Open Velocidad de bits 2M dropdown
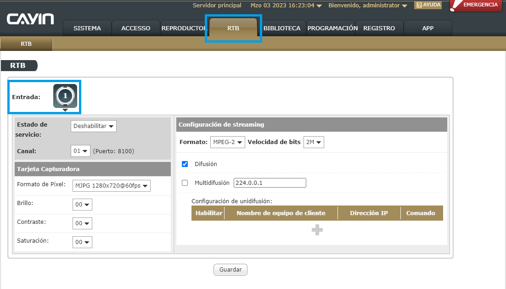Screen dimensions: 506x289 click(314, 142)
